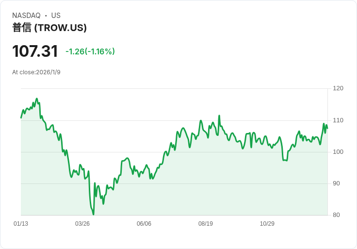The width and height of the screenshot is (357, 249).
Task: Select the 10/29 date on the x-axis
Action: pyautogui.click(x=267, y=224)
